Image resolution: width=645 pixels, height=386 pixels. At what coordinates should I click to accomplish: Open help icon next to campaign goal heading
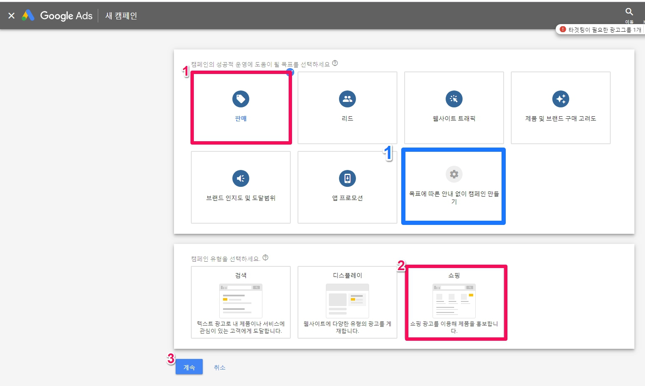pos(335,63)
